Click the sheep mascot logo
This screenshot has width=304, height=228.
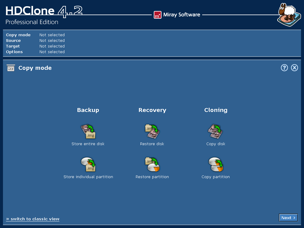pos(289,14)
